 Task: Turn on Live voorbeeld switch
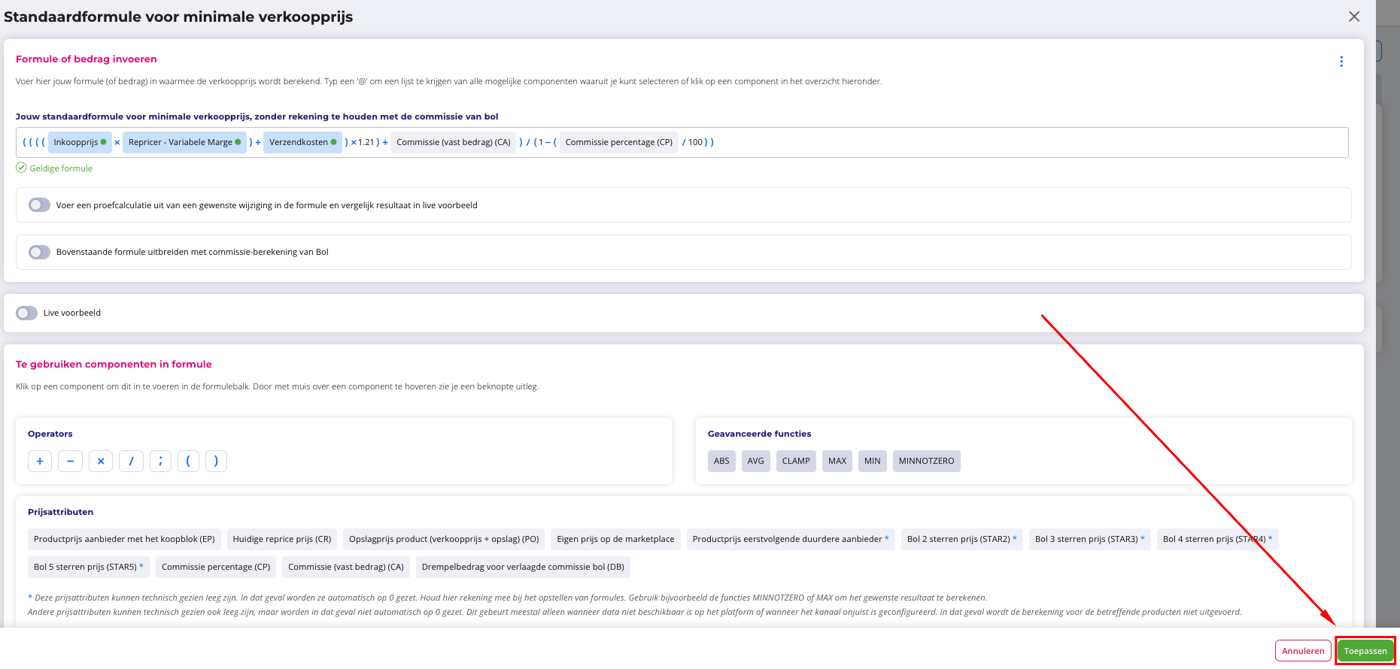pyautogui.click(x=27, y=313)
